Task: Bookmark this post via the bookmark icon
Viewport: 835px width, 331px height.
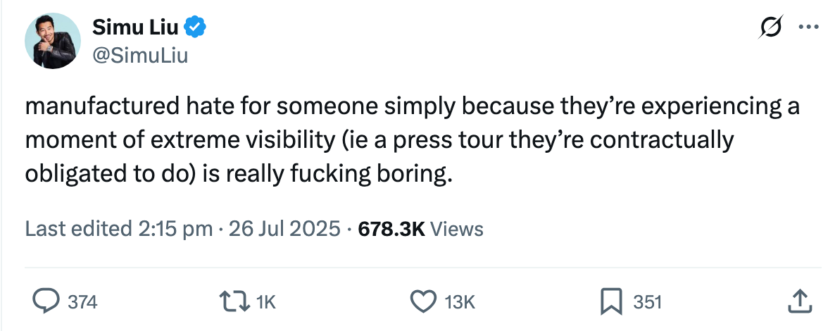Action: coord(610,302)
